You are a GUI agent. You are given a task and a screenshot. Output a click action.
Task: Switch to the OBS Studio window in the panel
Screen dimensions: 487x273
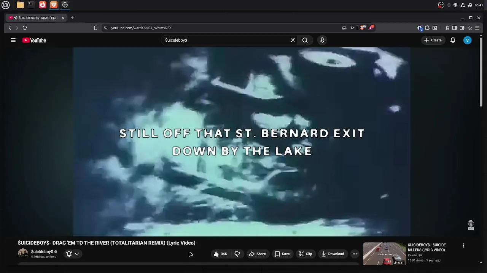[x=65, y=5]
